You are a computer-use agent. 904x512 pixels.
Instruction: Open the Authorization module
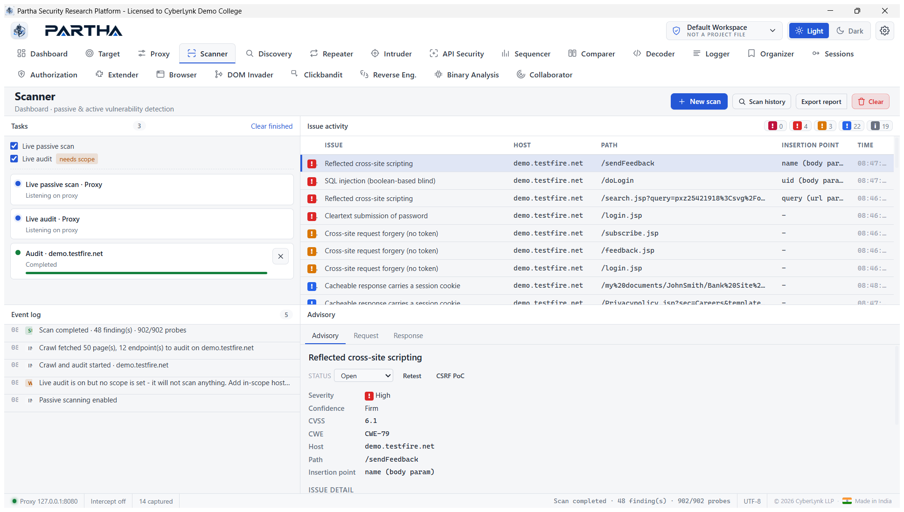(48, 75)
